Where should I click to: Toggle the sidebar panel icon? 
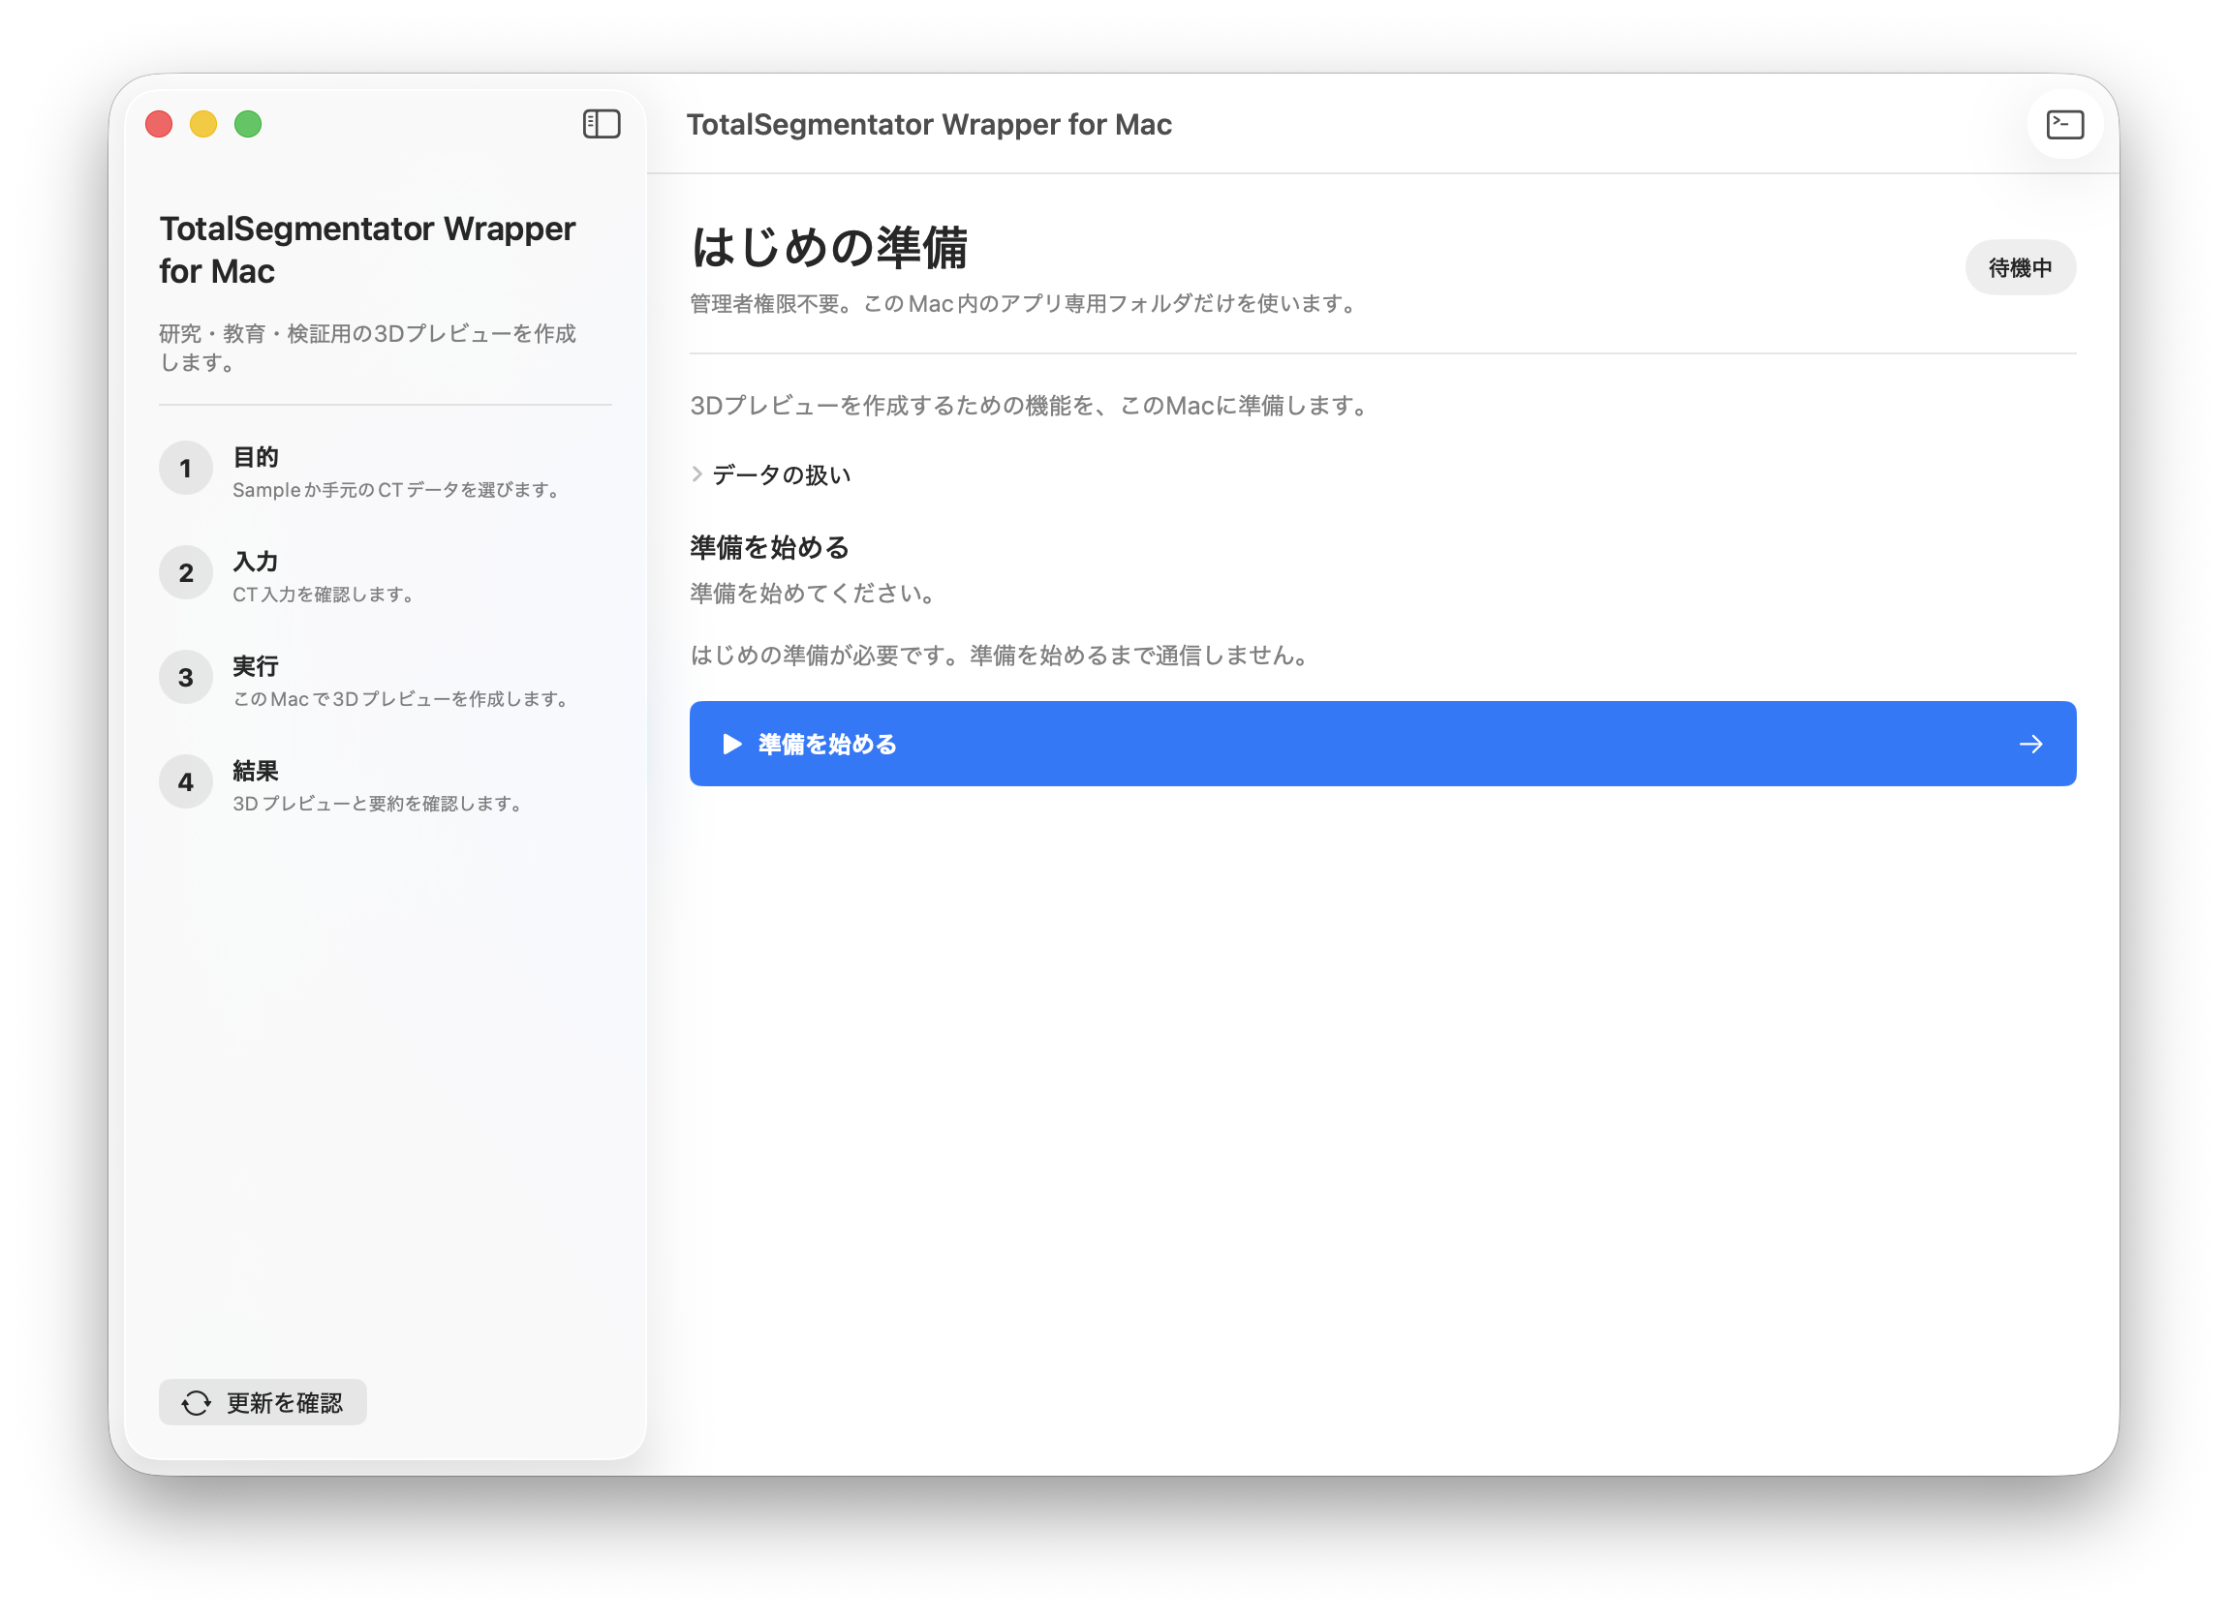point(602,125)
